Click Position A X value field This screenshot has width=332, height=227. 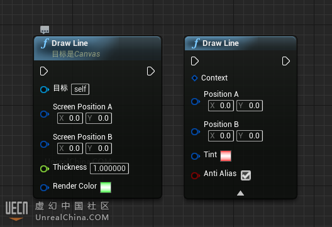click(x=221, y=106)
